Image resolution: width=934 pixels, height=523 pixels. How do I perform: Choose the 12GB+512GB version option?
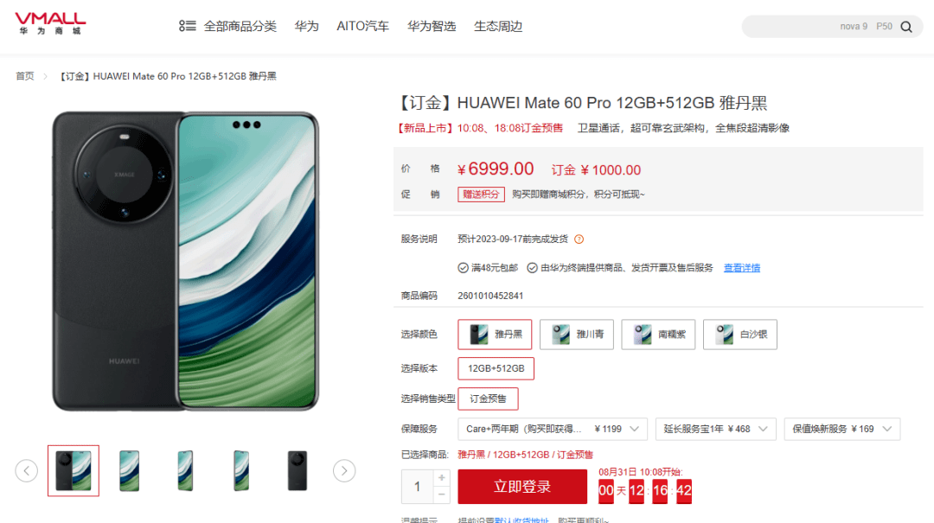496,368
